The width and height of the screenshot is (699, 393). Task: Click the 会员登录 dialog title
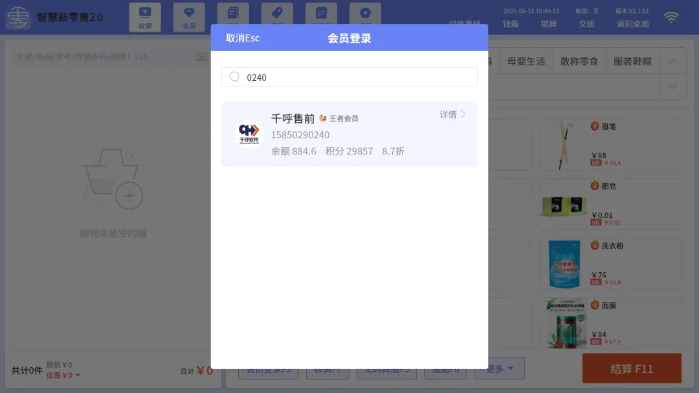tap(349, 38)
